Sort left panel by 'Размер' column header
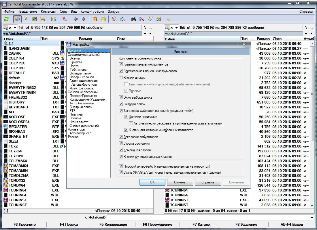The width and height of the screenshot is (317, 230). [x=85, y=39]
